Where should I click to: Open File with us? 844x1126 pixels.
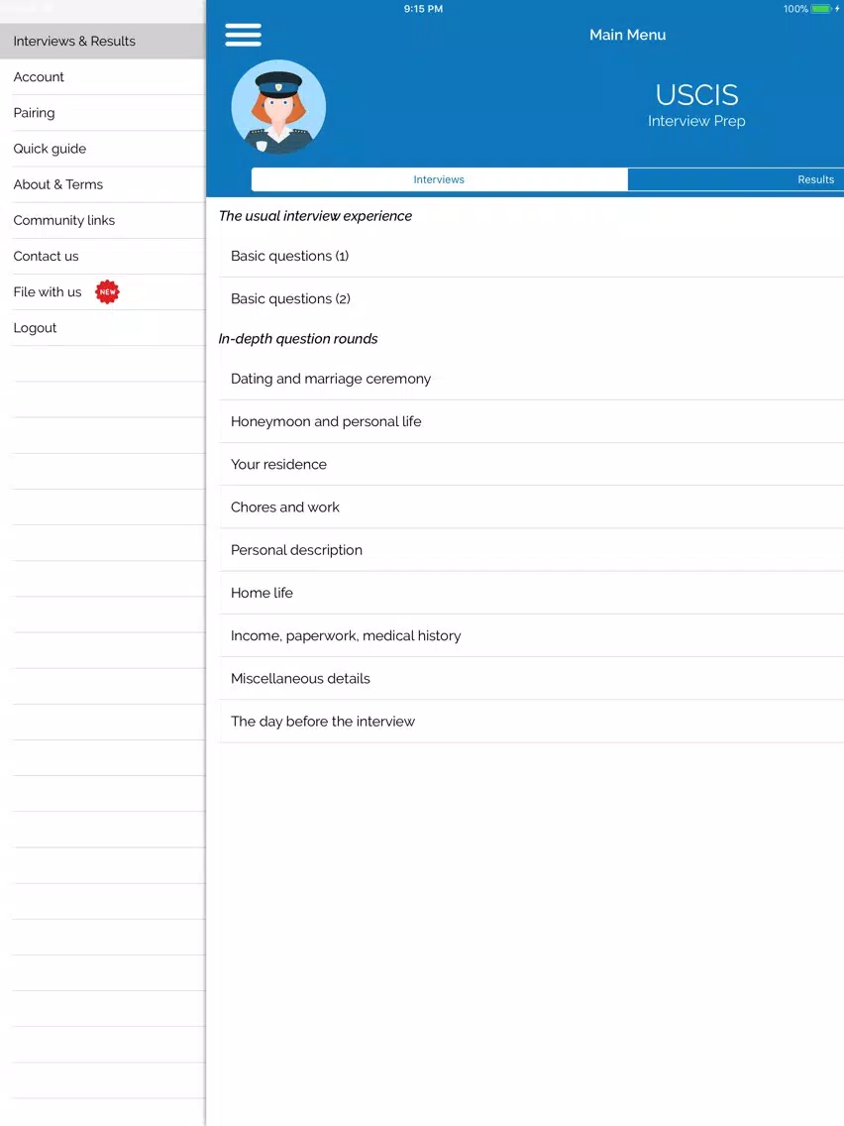click(103, 292)
